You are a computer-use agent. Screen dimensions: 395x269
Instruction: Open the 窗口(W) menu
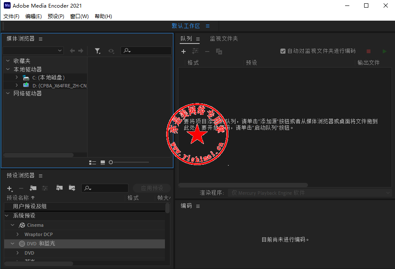coord(80,16)
